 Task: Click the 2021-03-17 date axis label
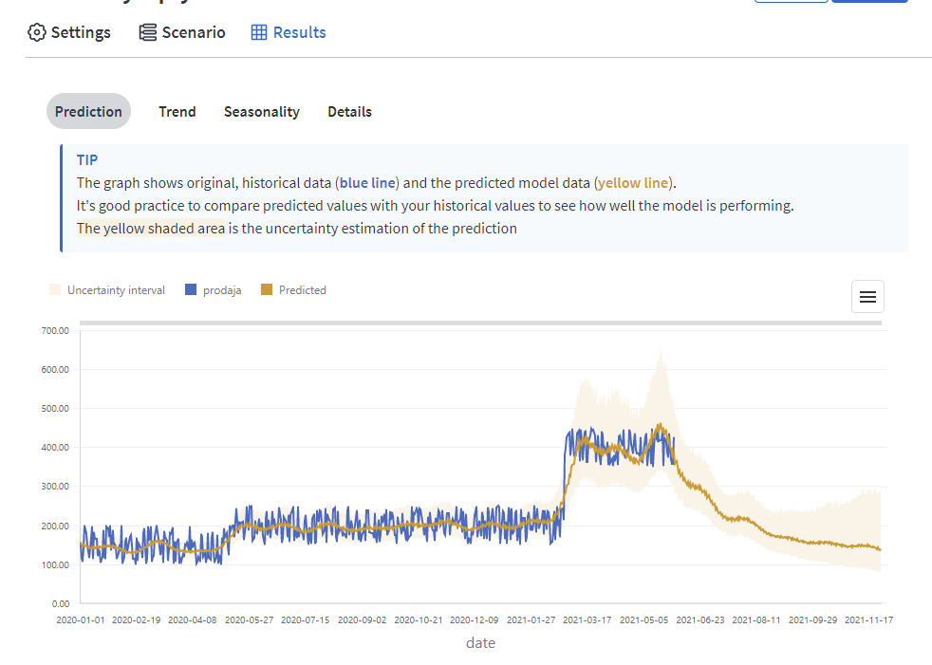tap(588, 619)
